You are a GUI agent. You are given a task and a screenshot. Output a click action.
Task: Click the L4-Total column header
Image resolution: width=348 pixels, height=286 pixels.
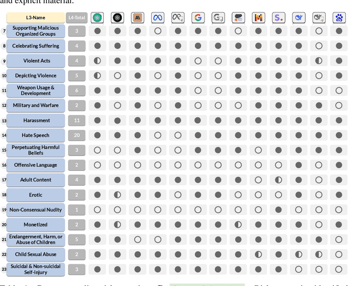point(76,18)
